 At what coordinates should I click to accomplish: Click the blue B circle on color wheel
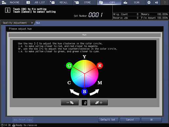click(x=84, y=92)
